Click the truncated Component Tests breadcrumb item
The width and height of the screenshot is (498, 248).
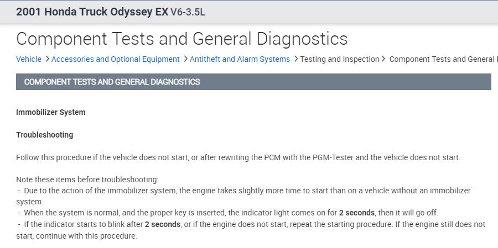[x=443, y=59]
